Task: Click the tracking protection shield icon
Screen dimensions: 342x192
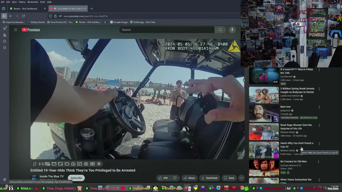Action: coord(50,16)
